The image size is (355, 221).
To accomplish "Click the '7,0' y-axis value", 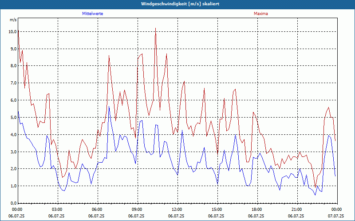I will (x=13, y=83).
